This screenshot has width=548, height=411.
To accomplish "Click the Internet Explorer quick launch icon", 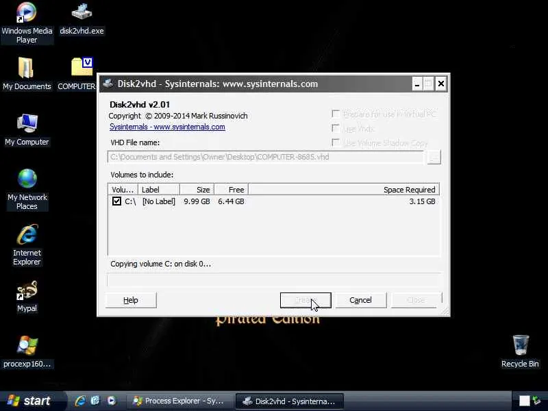I will [80, 401].
